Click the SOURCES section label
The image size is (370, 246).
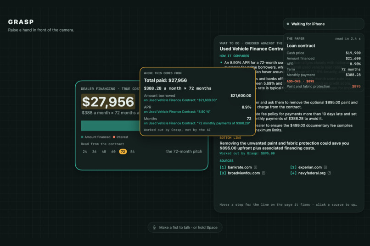[x=226, y=161]
